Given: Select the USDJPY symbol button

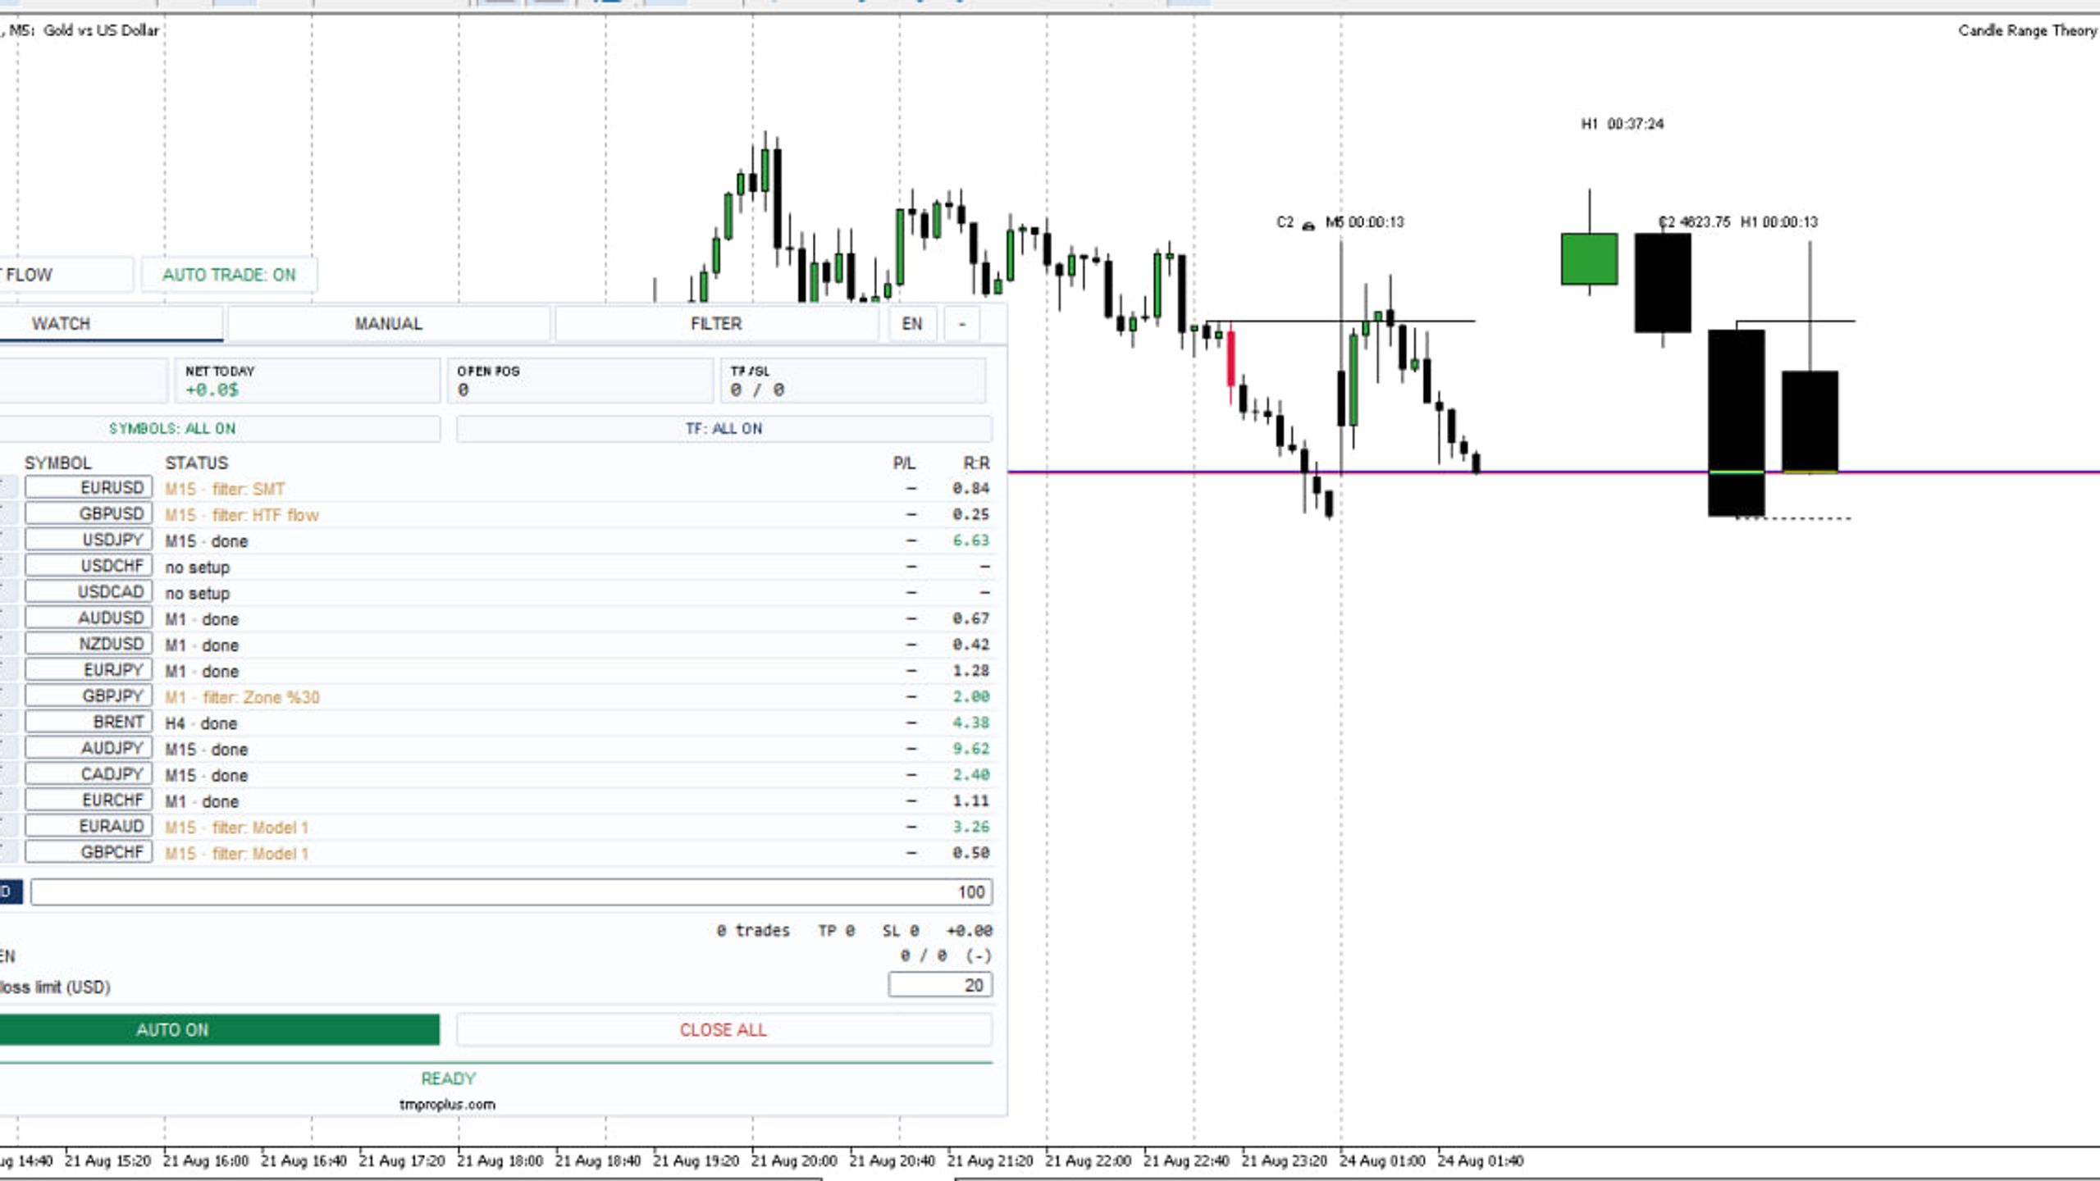Looking at the screenshot, I should (x=89, y=540).
